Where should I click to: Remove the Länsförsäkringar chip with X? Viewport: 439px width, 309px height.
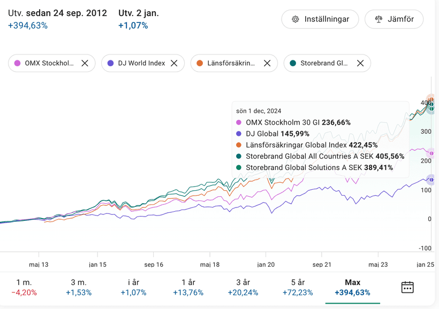[x=267, y=63]
